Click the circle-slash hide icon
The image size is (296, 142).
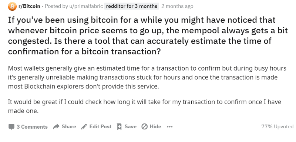click(144, 126)
